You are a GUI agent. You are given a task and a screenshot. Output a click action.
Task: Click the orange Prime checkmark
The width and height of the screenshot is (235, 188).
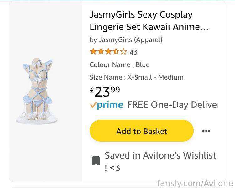pyautogui.click(x=93, y=105)
